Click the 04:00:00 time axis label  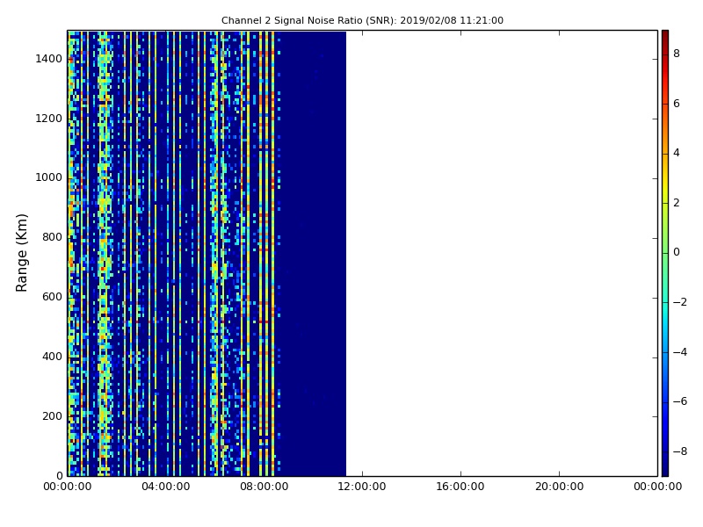[x=165, y=487]
